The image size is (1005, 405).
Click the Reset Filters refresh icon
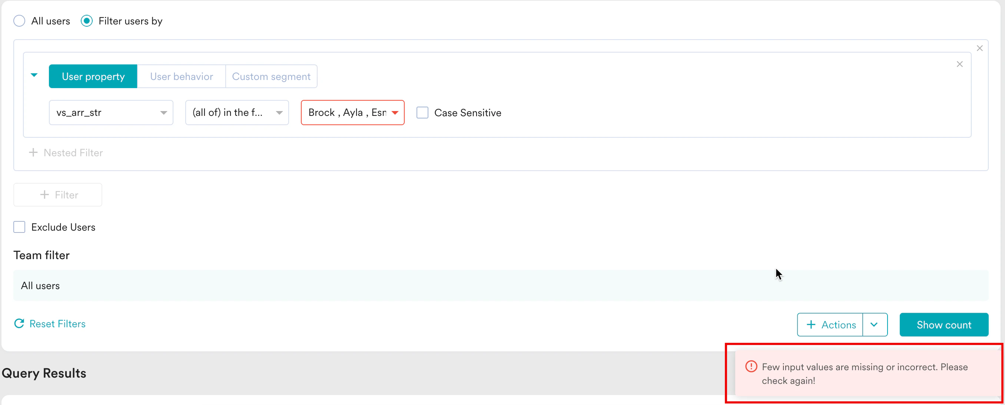click(x=19, y=324)
